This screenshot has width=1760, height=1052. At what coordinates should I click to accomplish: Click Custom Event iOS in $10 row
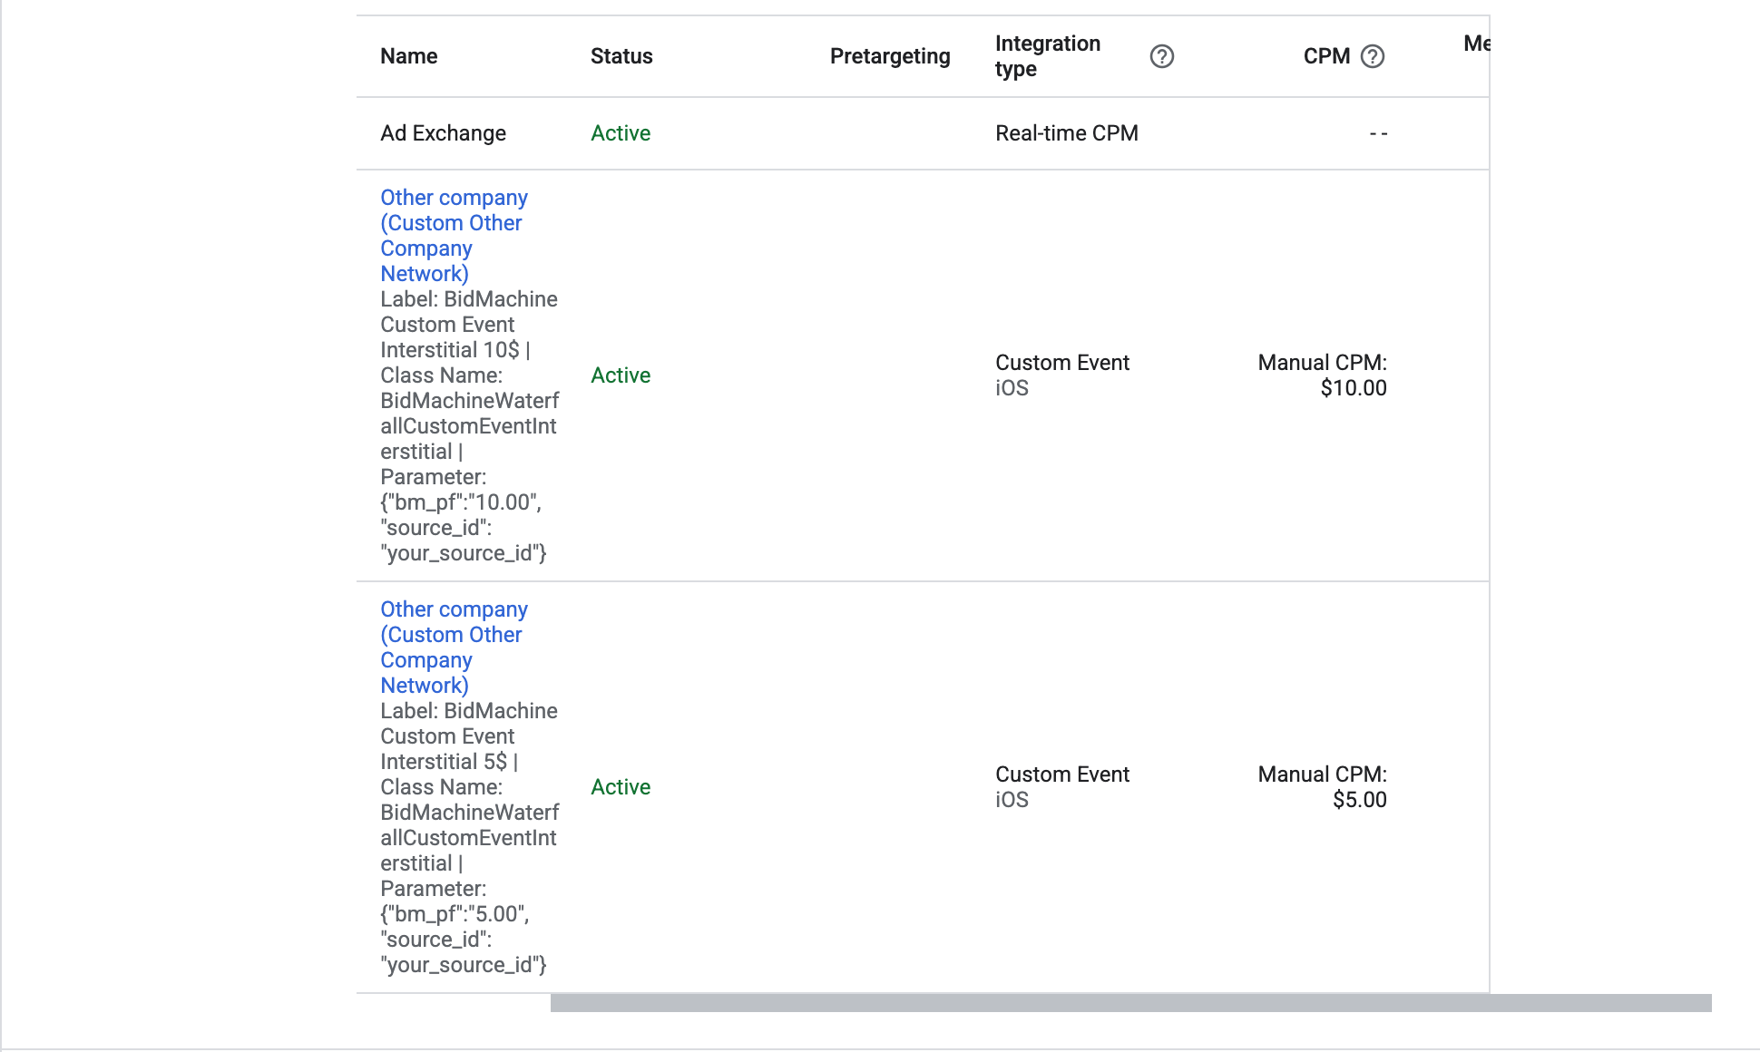tap(1061, 375)
